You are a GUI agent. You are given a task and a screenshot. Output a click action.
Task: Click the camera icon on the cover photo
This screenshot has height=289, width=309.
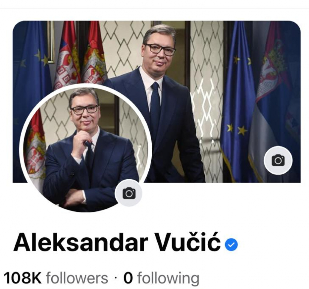pyautogui.click(x=278, y=160)
